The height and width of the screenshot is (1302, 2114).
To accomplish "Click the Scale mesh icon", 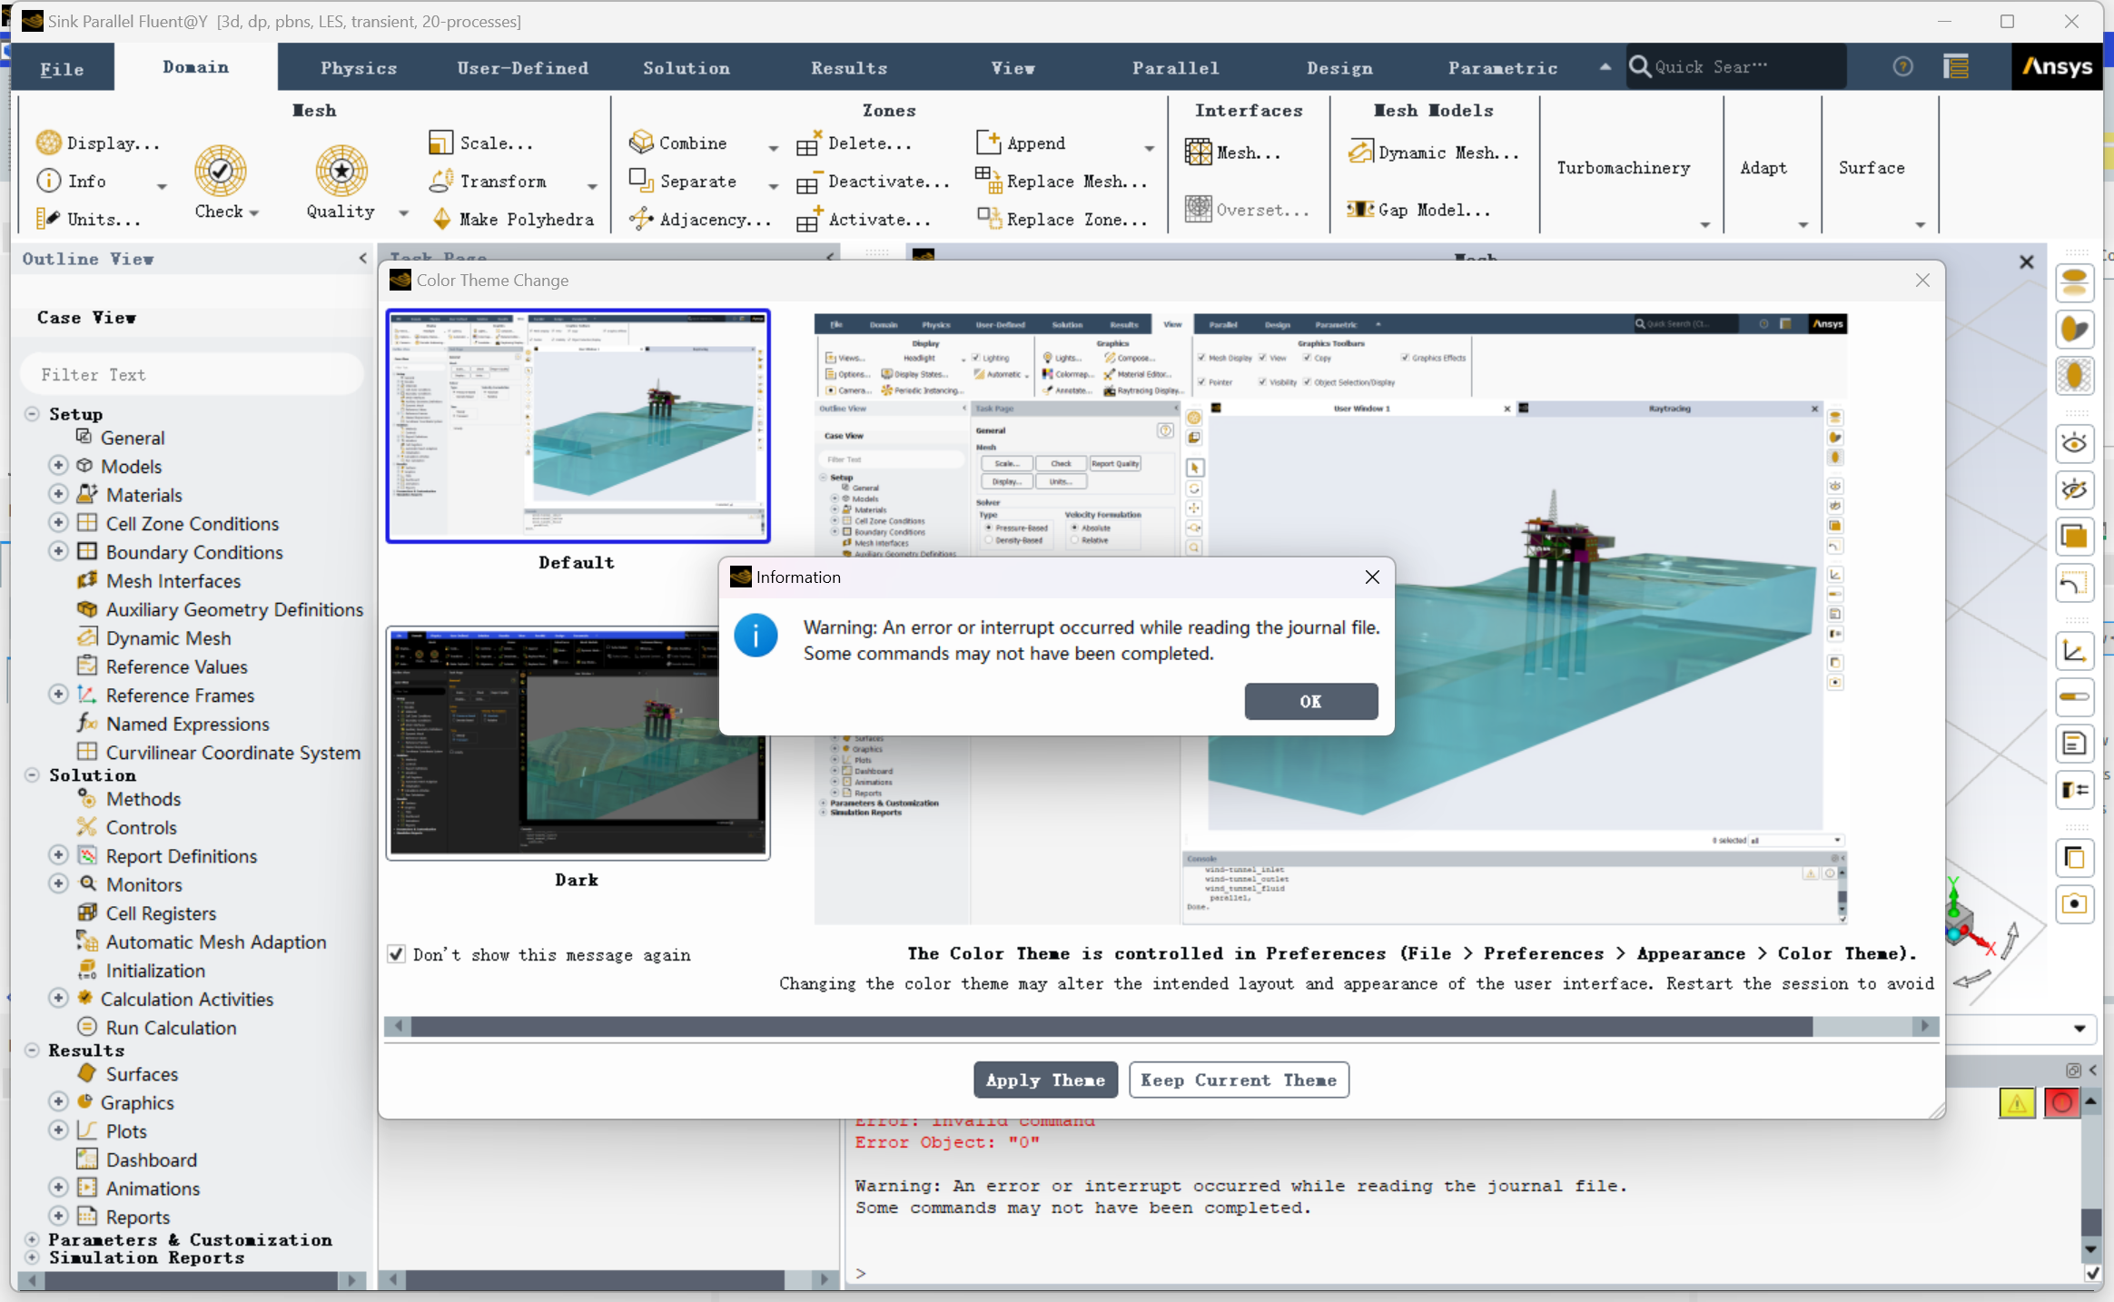I will 440,143.
